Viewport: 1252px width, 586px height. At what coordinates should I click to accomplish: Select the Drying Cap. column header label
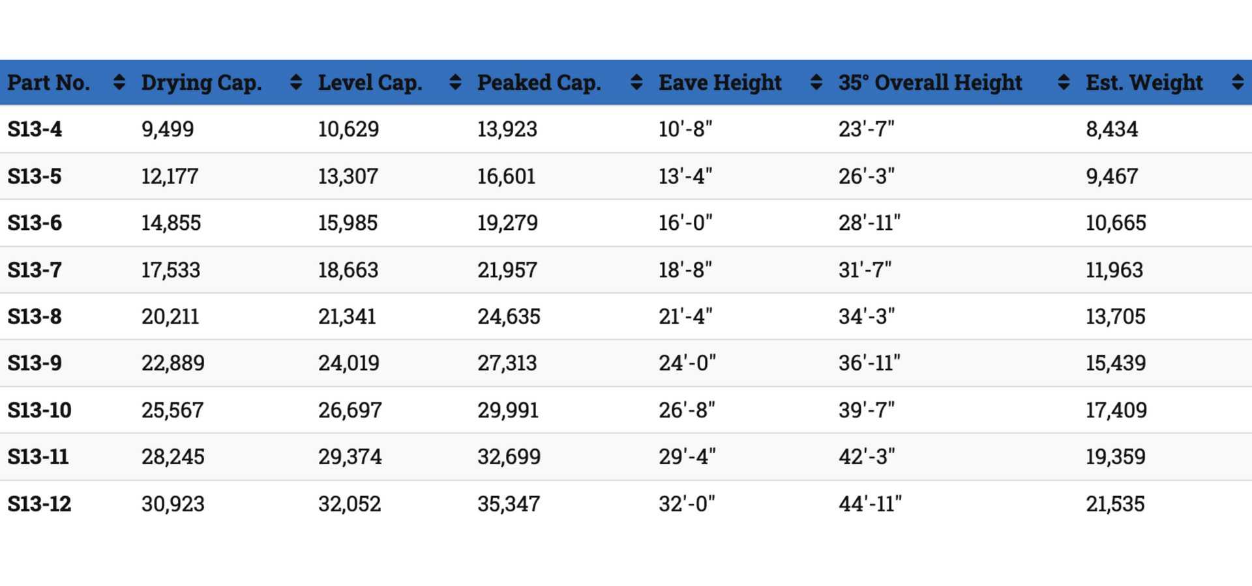click(x=201, y=83)
